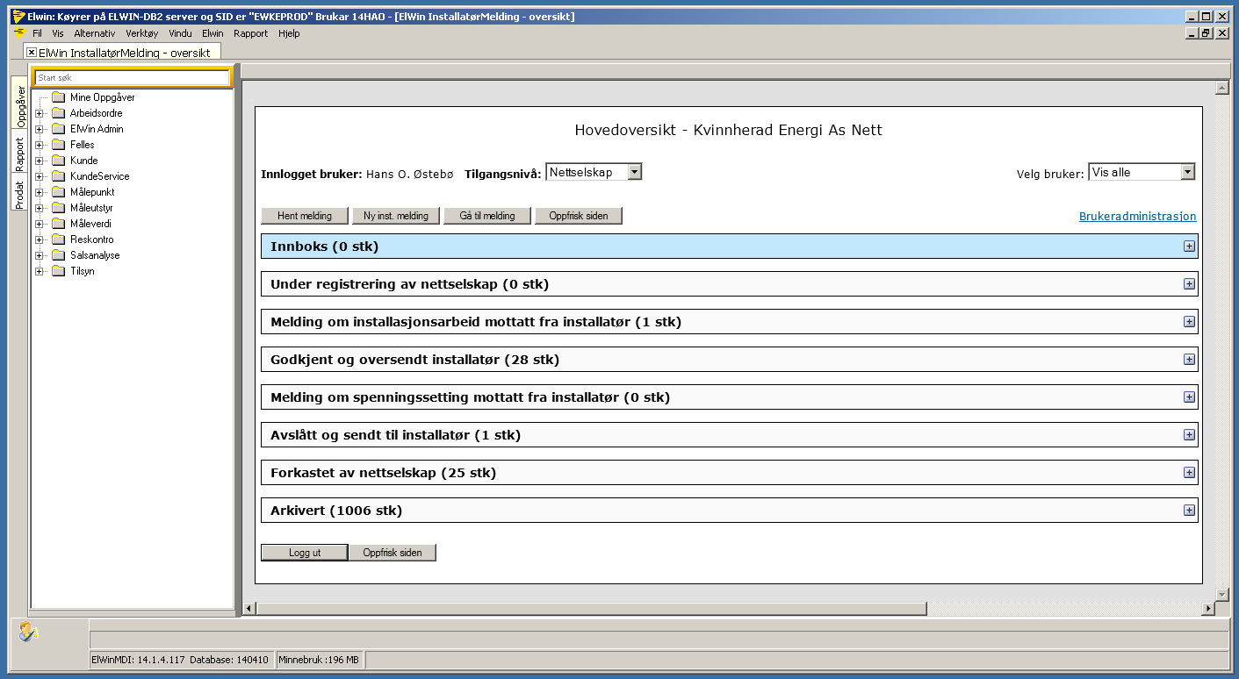The height and width of the screenshot is (679, 1239).
Task: Click the Start søk search field
Action: pos(132,77)
